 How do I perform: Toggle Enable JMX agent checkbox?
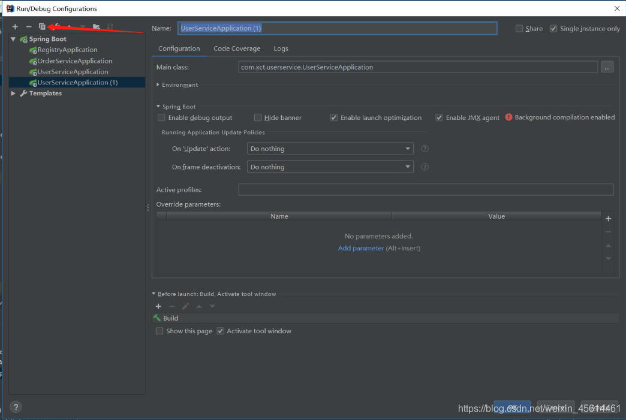[x=439, y=117]
